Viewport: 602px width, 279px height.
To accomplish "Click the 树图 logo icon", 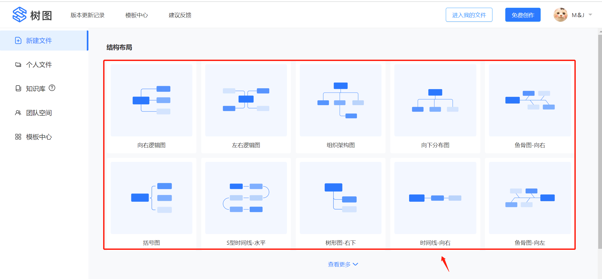I will [x=20, y=15].
